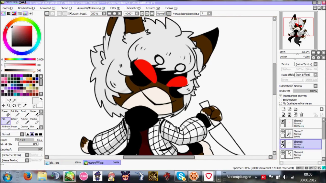This screenshot has width=326, height=183.
Task: Select the move layer tool
Action: click(x=4, y=105)
